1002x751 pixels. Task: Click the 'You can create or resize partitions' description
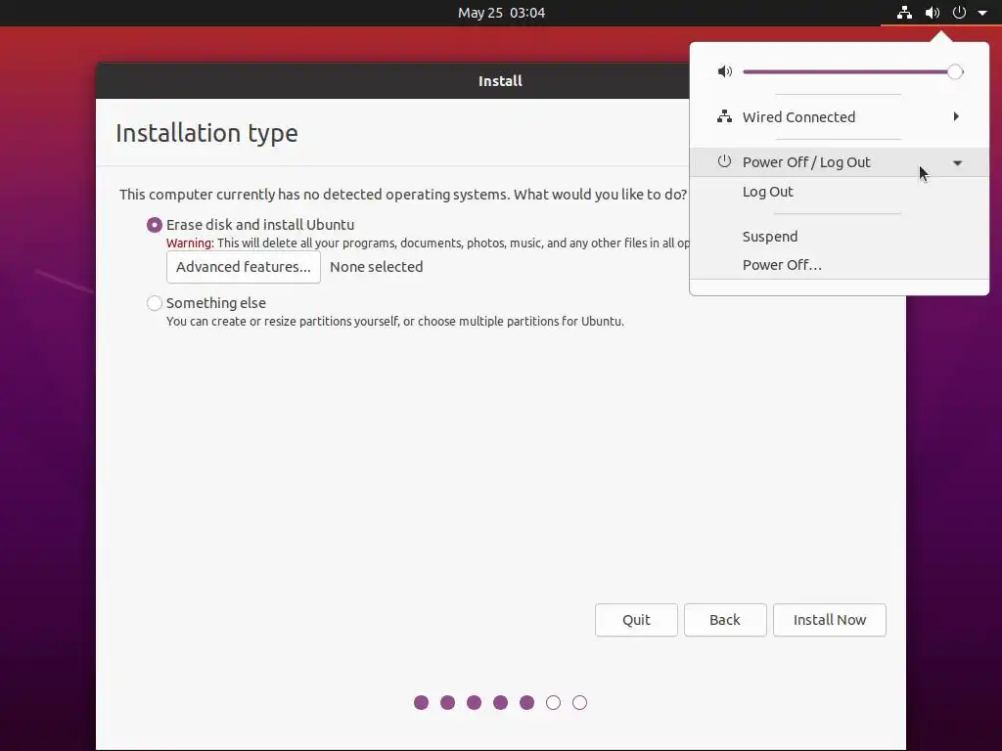click(x=395, y=321)
